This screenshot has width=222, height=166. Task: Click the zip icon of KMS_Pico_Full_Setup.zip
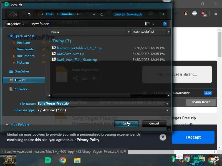(54, 59)
